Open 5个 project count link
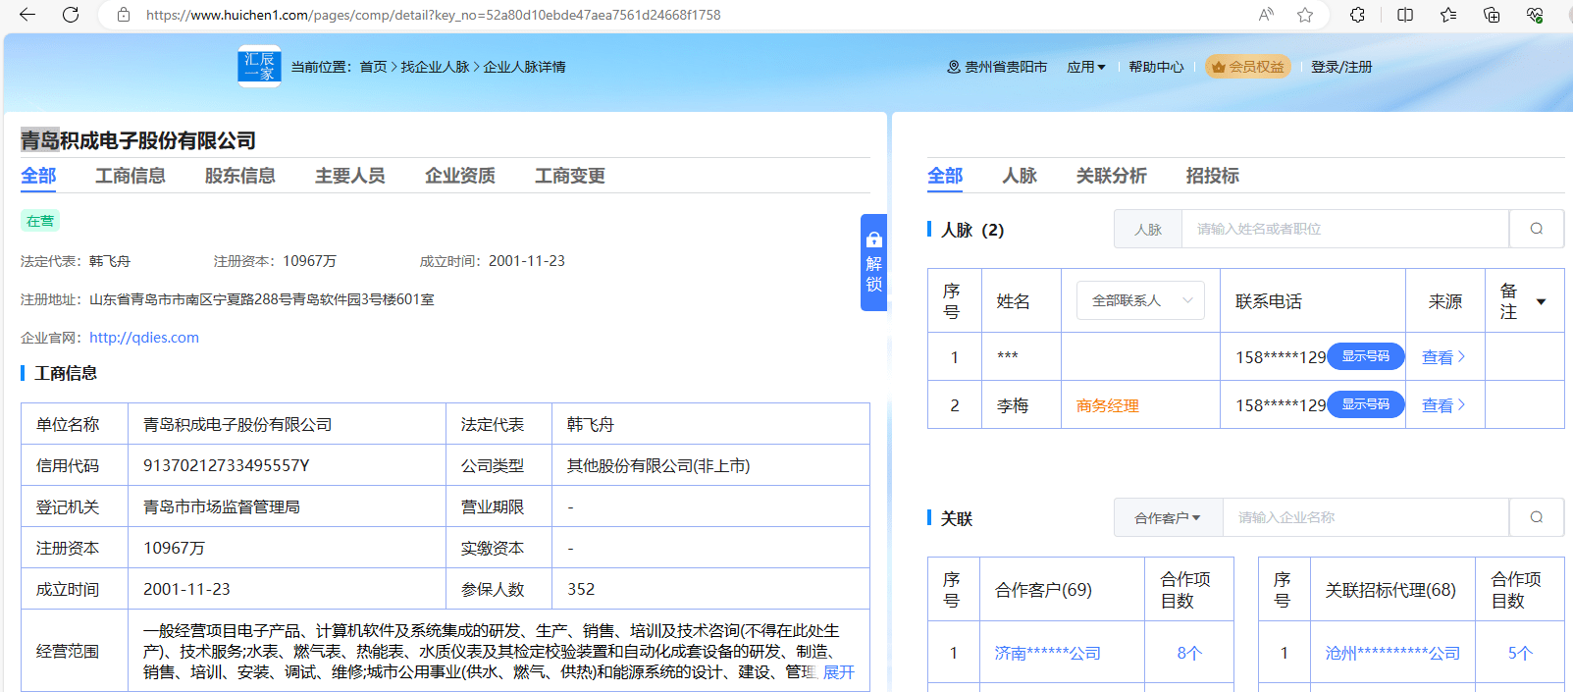Image resolution: width=1573 pixels, height=692 pixels. 1519,653
